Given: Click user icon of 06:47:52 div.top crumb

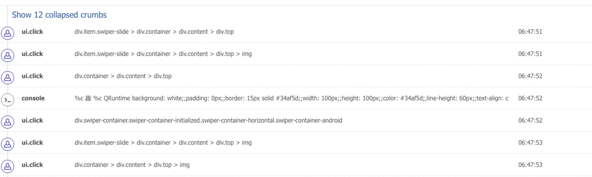Looking at the screenshot, I should 8,78.
